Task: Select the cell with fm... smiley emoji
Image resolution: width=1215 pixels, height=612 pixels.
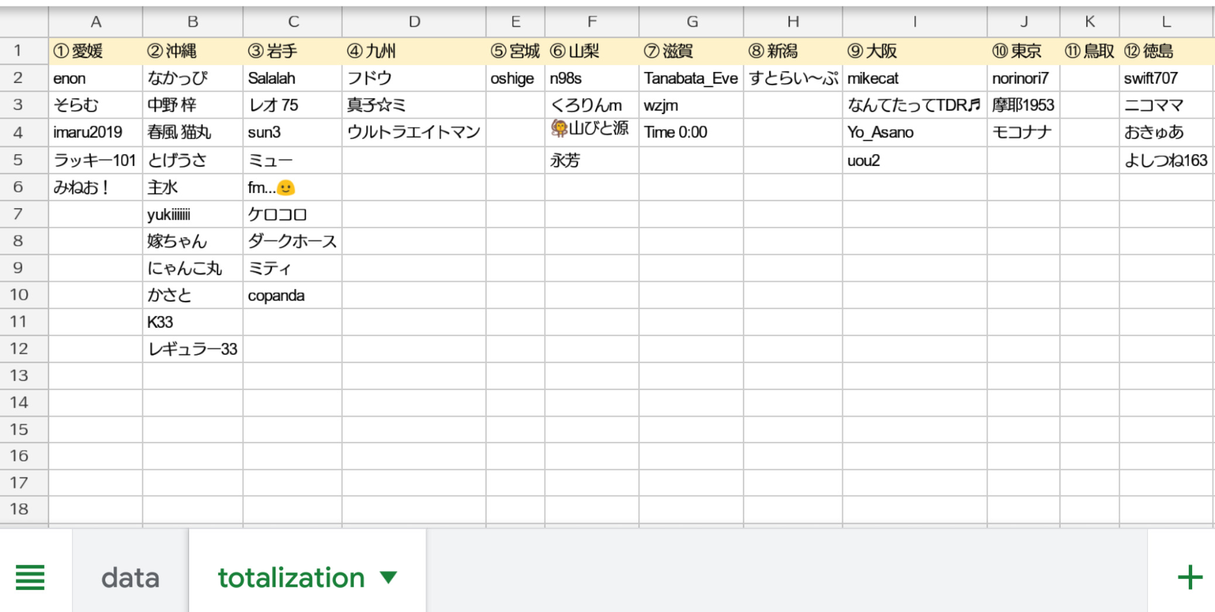Action: pos(292,188)
